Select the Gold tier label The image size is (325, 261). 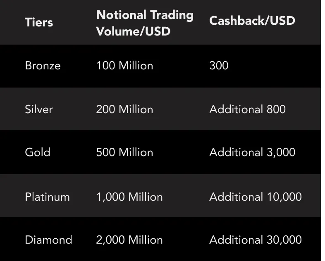(x=38, y=152)
